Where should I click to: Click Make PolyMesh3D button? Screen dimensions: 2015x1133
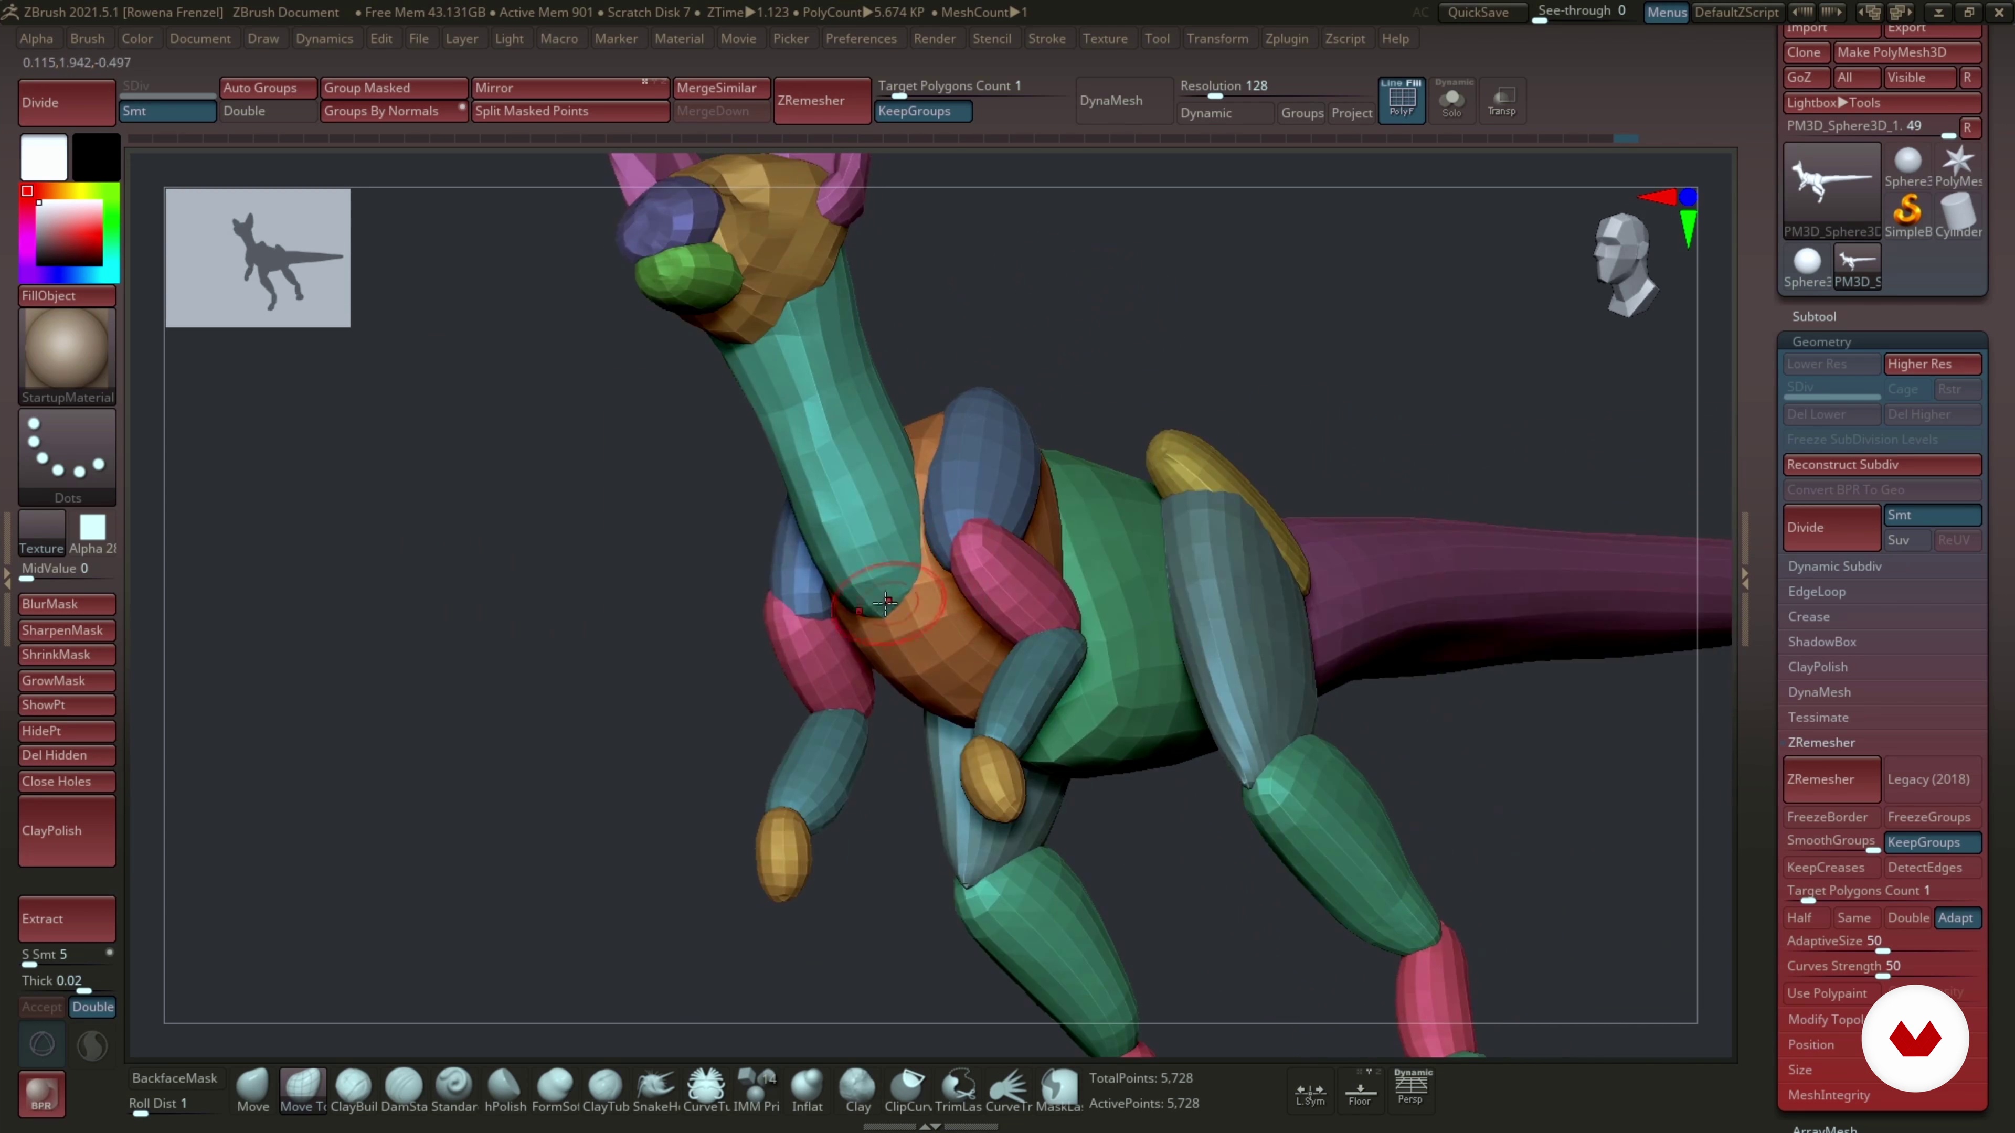(x=1907, y=52)
